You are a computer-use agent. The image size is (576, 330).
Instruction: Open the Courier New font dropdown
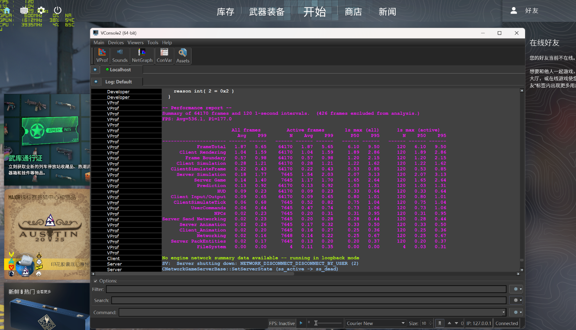tap(376, 323)
